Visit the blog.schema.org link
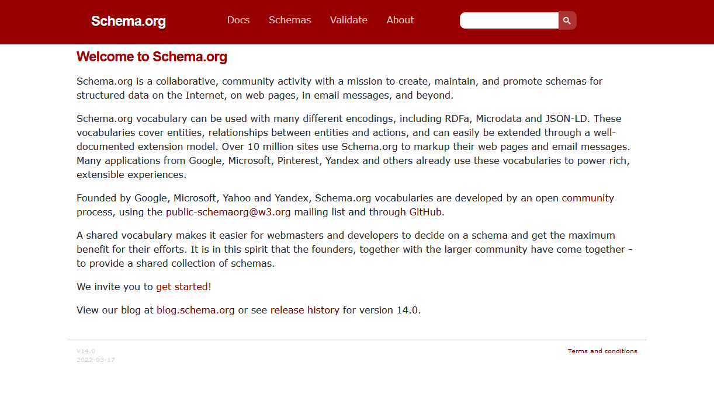Viewport: 714px width, 415px height. point(195,310)
